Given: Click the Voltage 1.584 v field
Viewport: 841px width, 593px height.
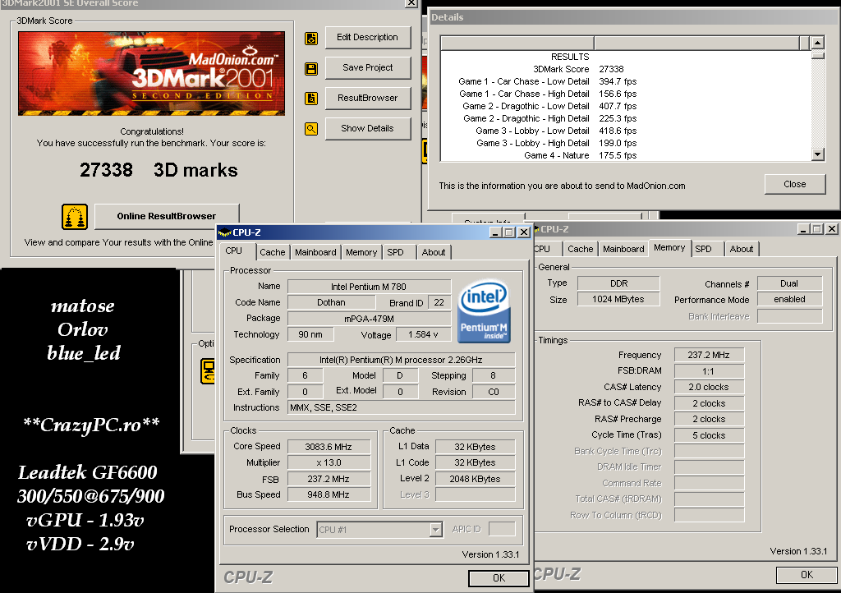Looking at the screenshot, I should click(x=423, y=334).
